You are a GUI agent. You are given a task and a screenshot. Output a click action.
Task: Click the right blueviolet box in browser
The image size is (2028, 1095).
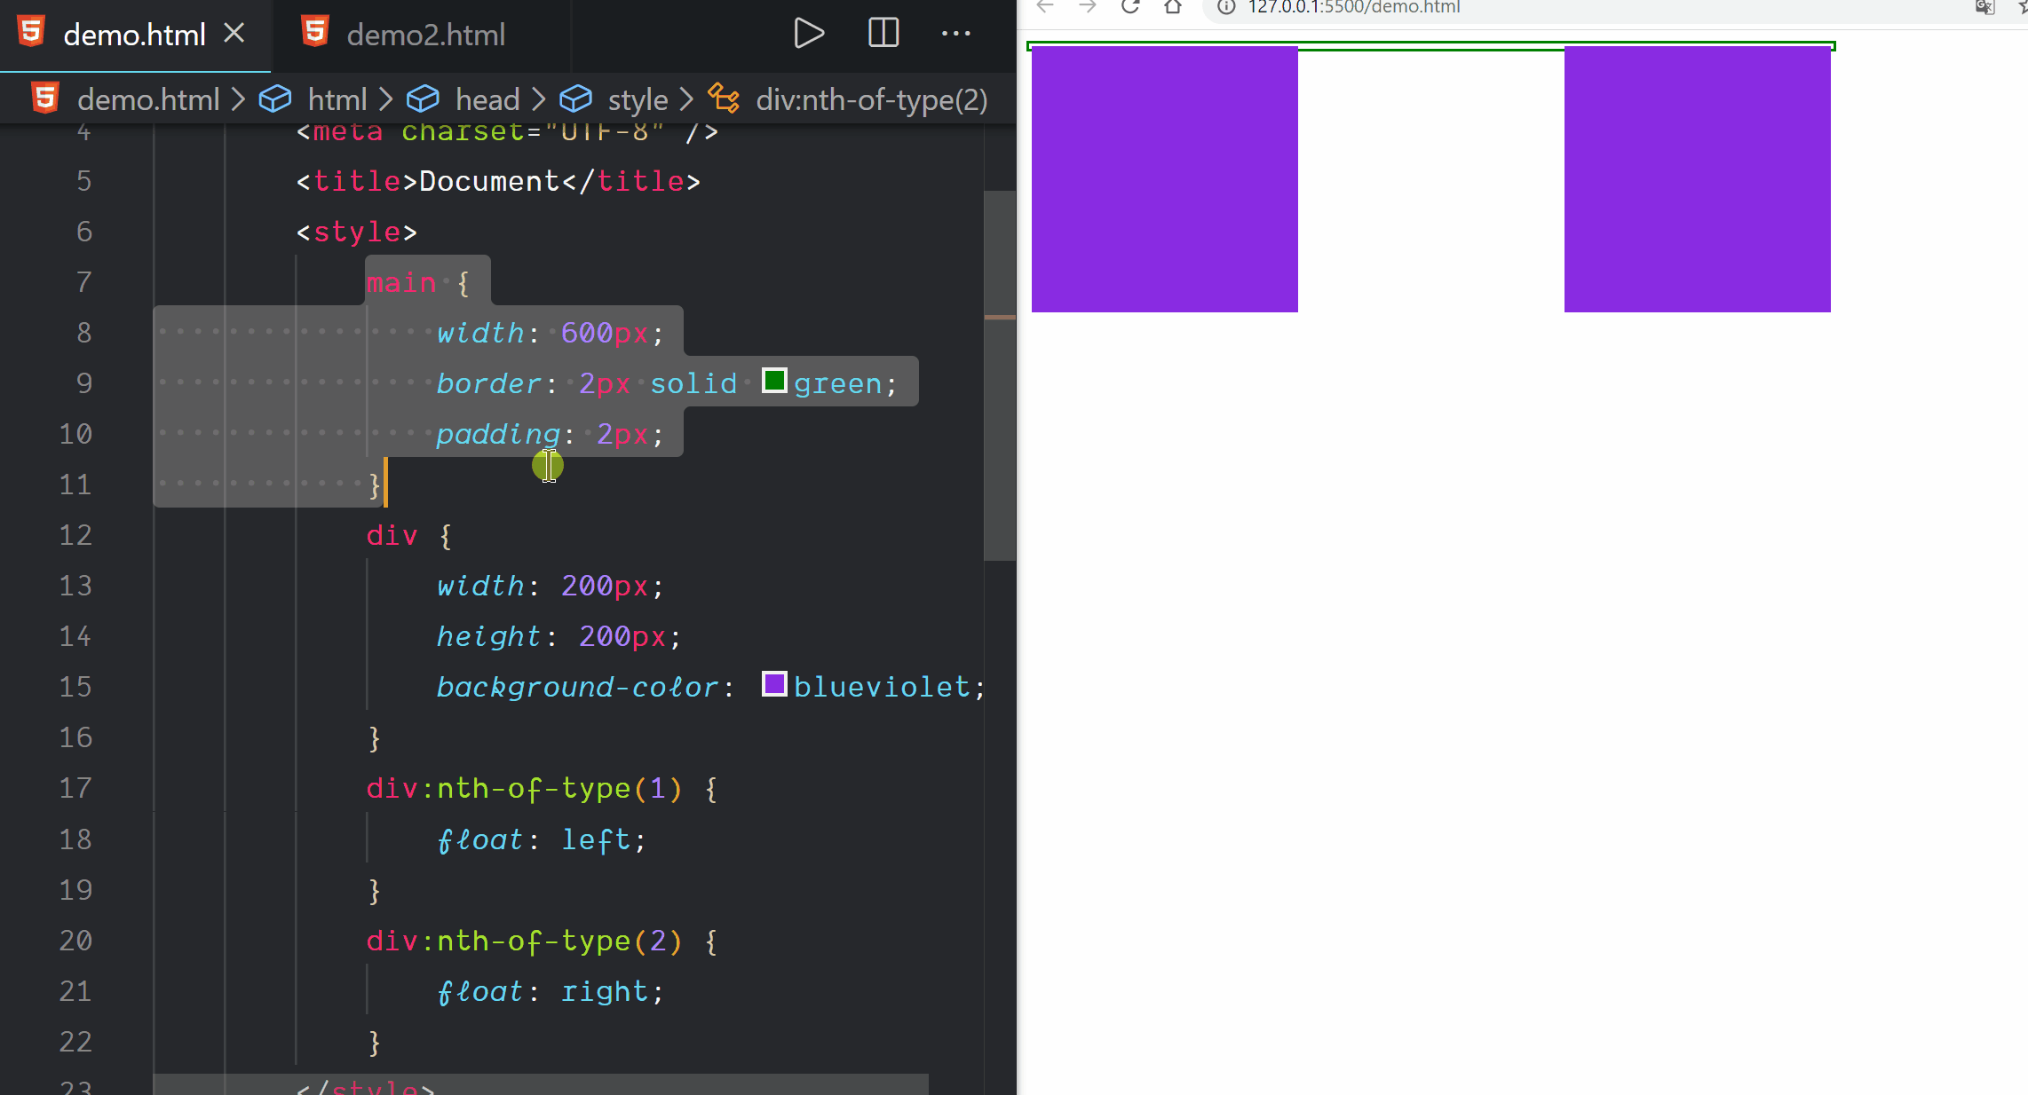pos(1697,179)
